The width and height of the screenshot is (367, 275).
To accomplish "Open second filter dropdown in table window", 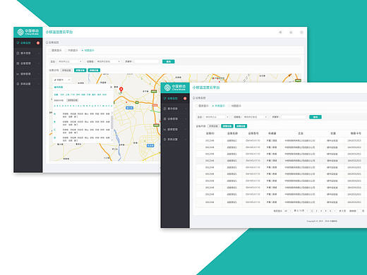I will point(255,117).
